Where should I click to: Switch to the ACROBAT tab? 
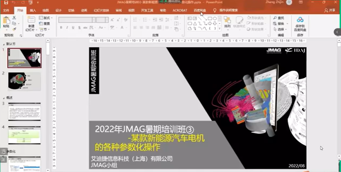pos(180,10)
